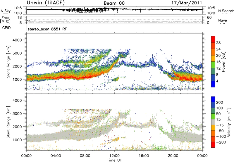234x162 pixels.
Task: Select the '16' label on Power color bar
Action: [x=218, y=62]
